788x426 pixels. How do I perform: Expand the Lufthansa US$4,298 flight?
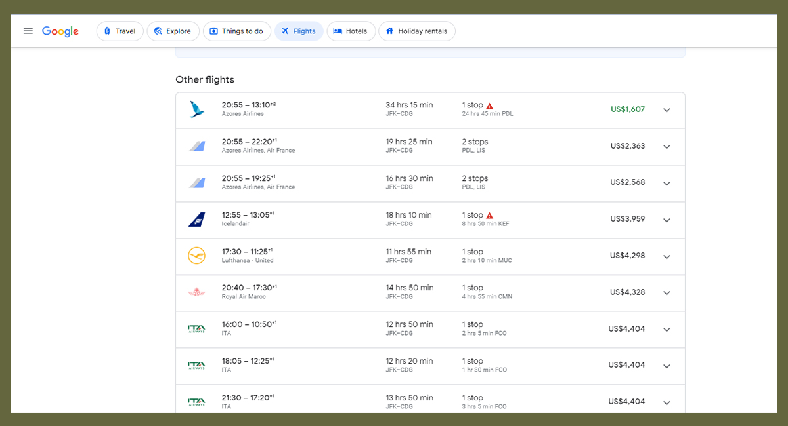pos(667,257)
